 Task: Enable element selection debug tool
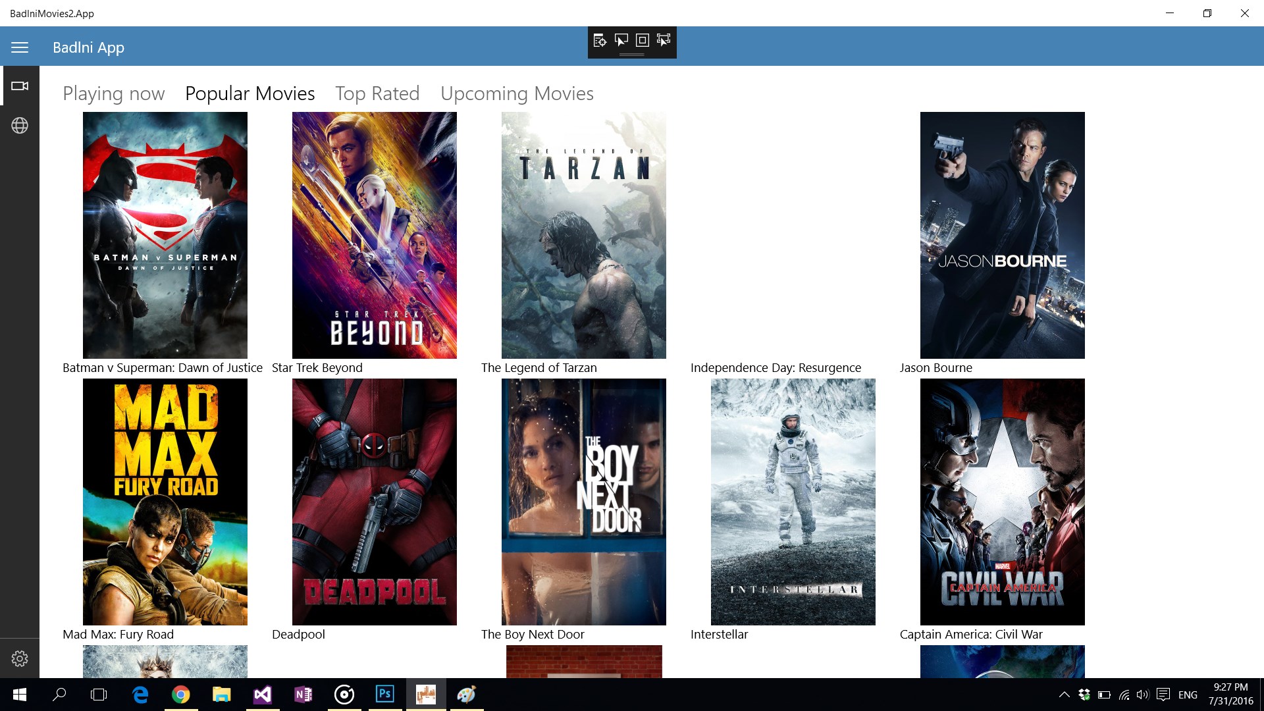coord(621,41)
